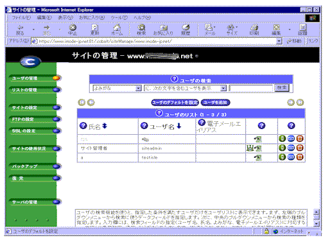Open 復元 in the sidebar
Image resolution: width=332 pixels, height=240 pixels.
tap(35, 178)
